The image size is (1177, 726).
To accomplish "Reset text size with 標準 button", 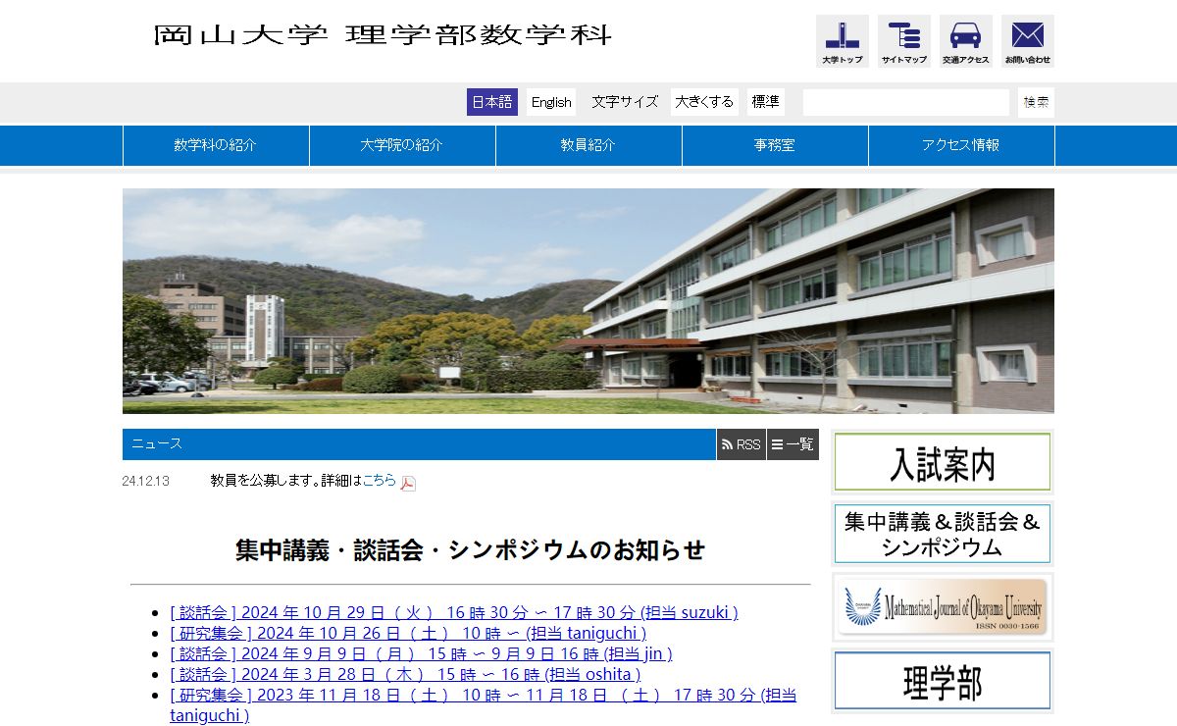I will [765, 102].
